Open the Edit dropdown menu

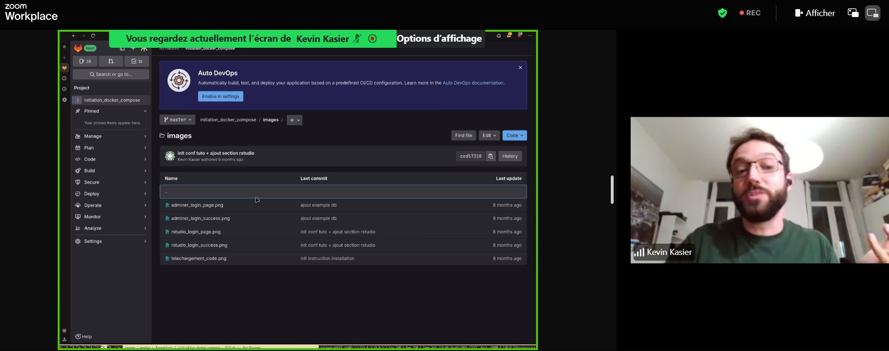pyautogui.click(x=489, y=136)
